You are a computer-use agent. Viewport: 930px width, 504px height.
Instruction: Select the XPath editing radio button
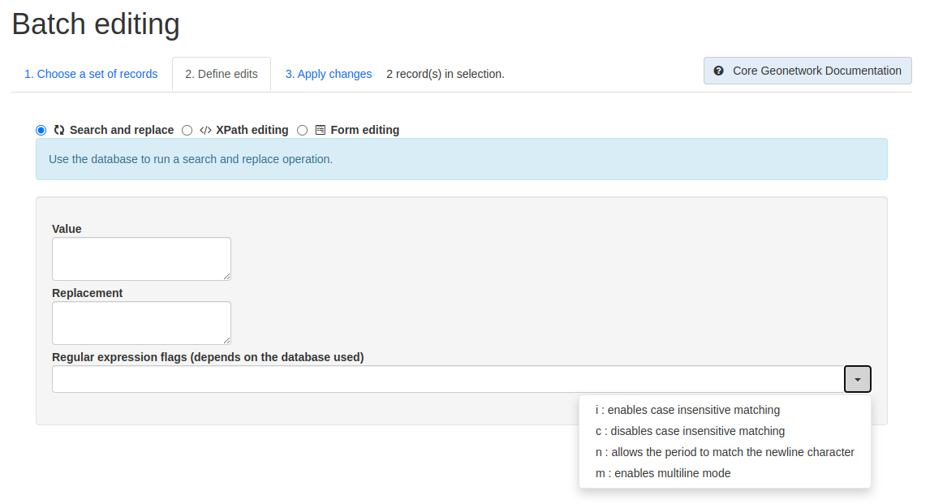[187, 130]
